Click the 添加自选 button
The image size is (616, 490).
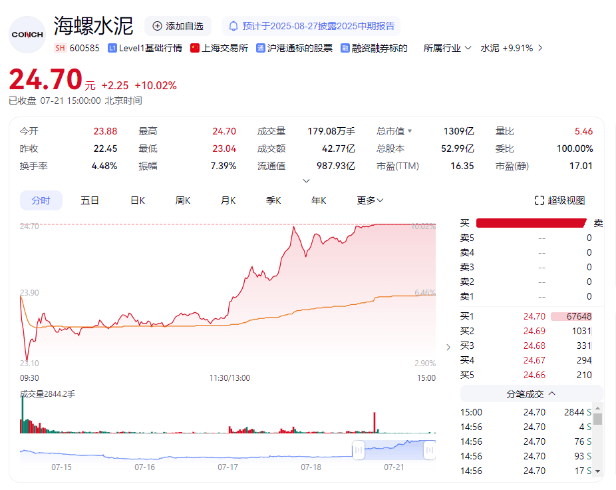(x=178, y=26)
